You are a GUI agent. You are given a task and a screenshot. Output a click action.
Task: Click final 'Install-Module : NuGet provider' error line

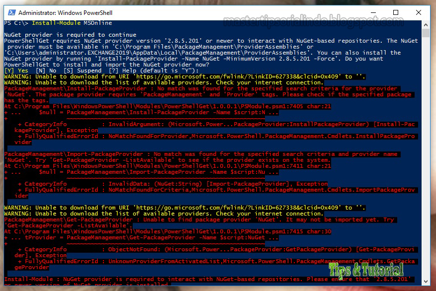pos(209,279)
